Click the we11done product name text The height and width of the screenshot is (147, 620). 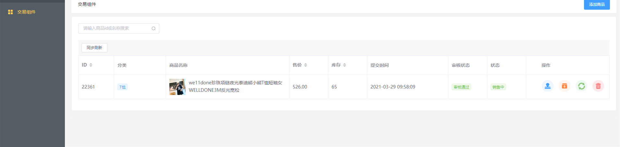[236, 86]
